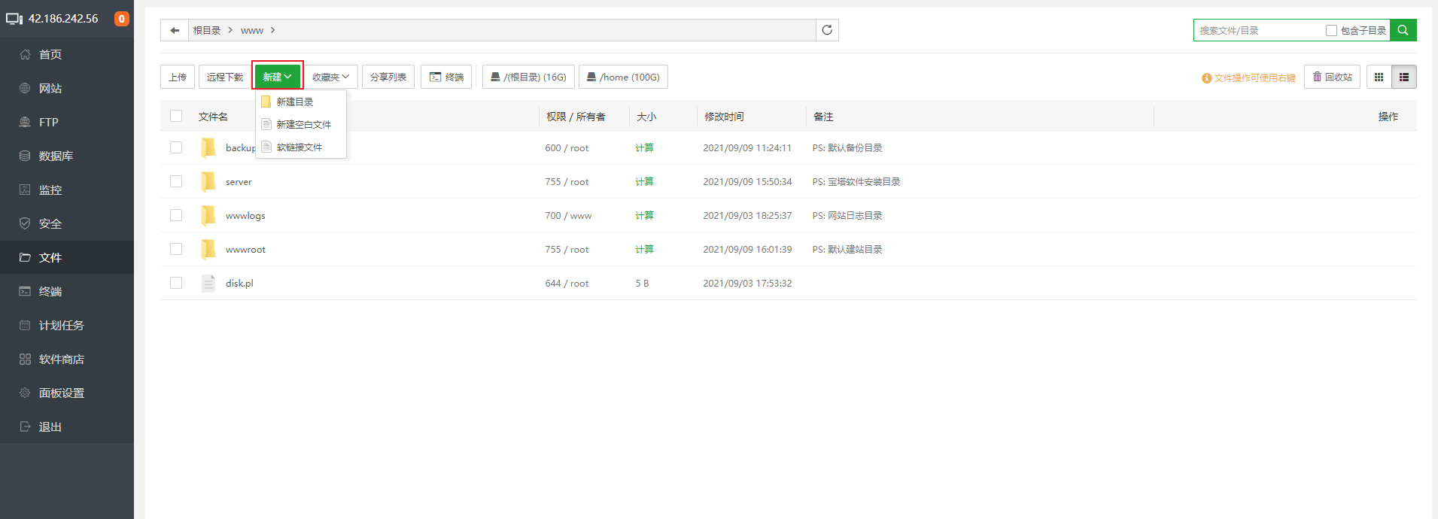
Task: Choose 新建空白文件 from the menu
Action: pyautogui.click(x=303, y=124)
